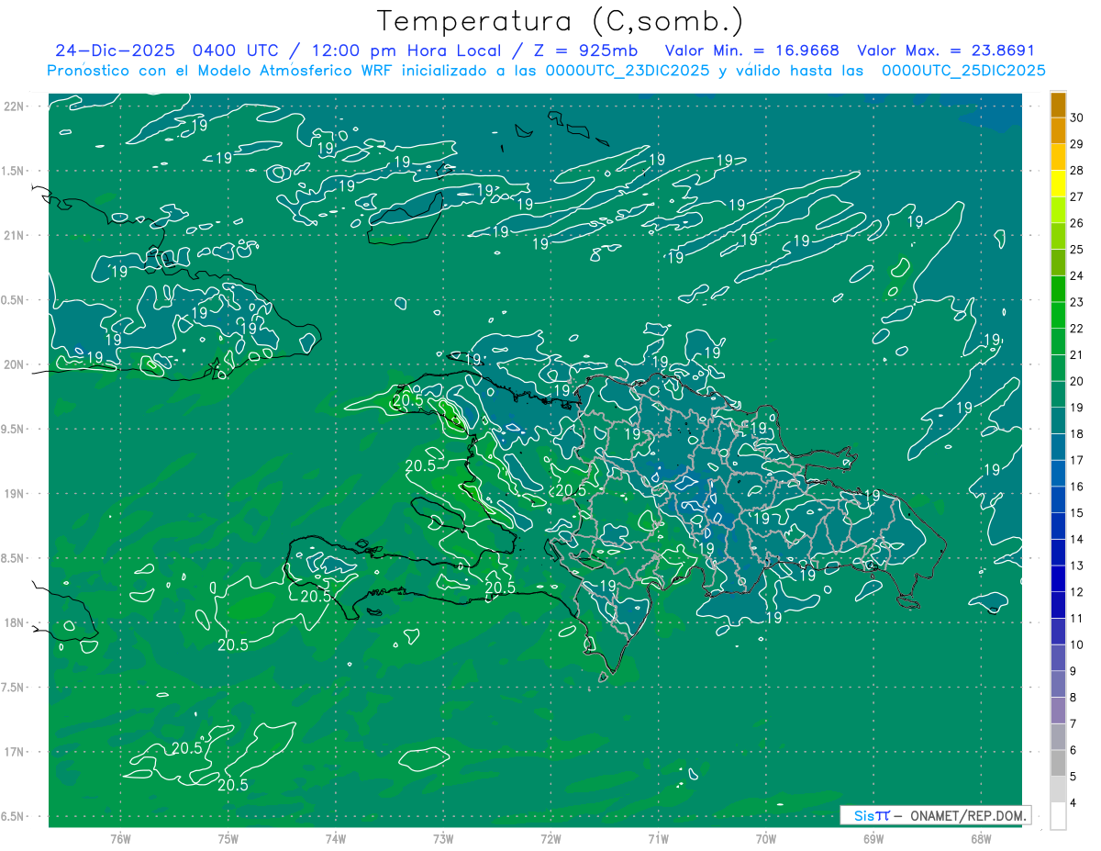Click the SisTT logo in the credit box
This screenshot has width=1101, height=851.
click(x=871, y=815)
